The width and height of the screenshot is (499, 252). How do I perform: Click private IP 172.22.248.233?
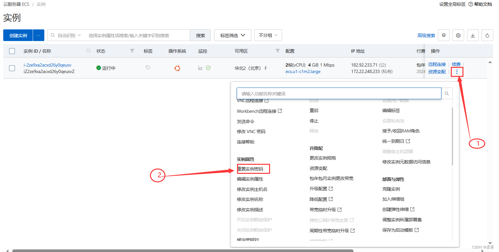point(365,71)
